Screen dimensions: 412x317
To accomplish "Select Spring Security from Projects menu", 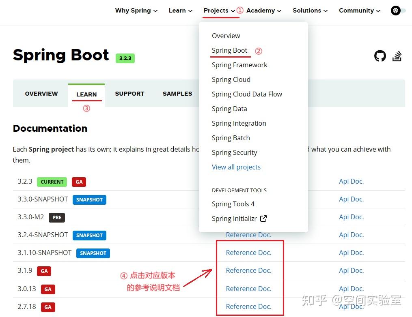I will (x=235, y=152).
